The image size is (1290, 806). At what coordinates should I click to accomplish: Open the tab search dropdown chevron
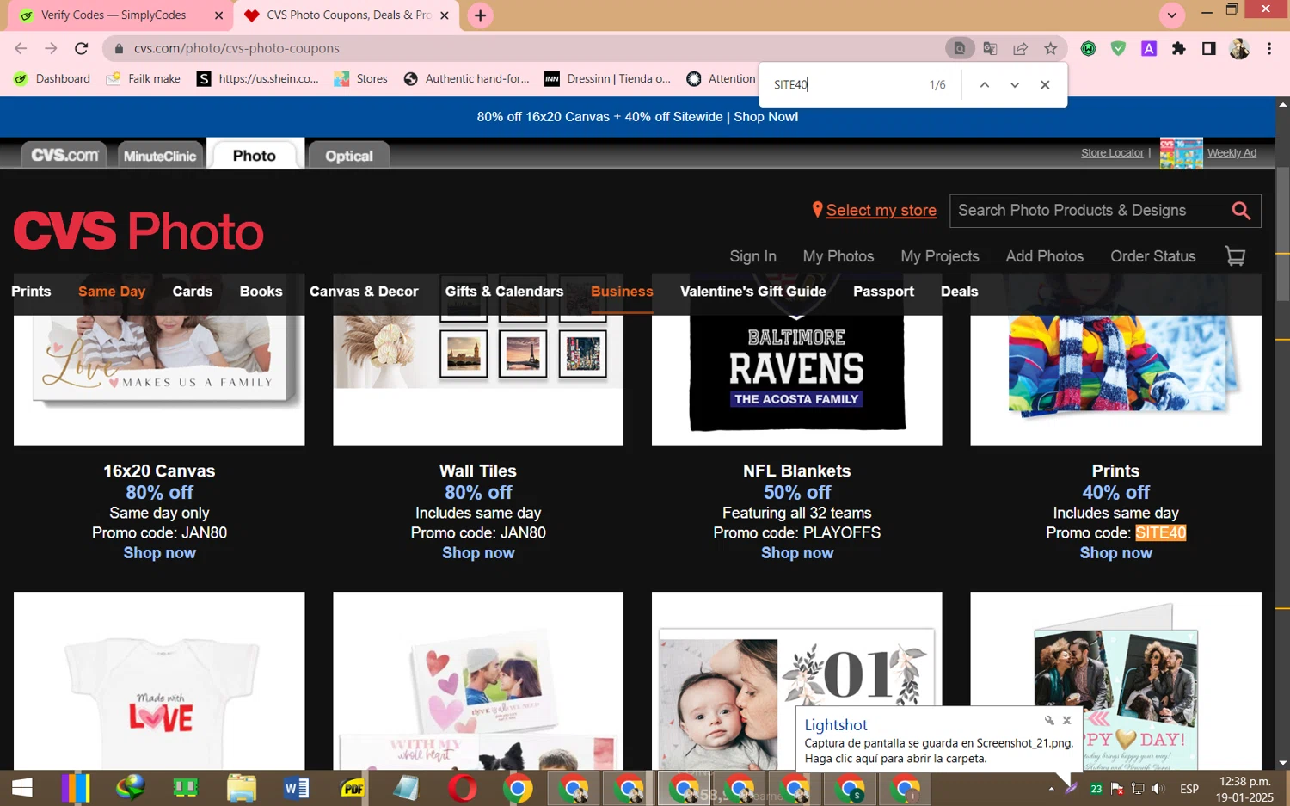coord(1171,15)
